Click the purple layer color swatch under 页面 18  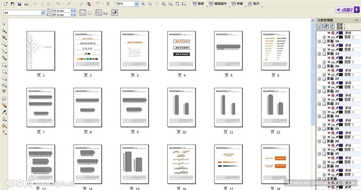(x=341, y=45)
